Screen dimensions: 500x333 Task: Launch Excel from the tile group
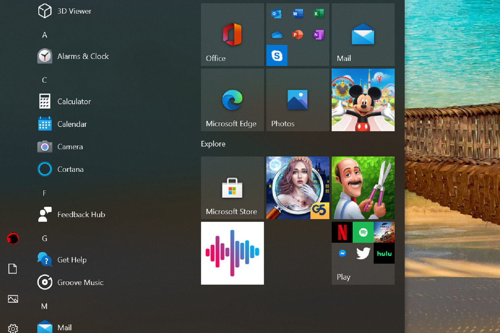click(x=319, y=13)
